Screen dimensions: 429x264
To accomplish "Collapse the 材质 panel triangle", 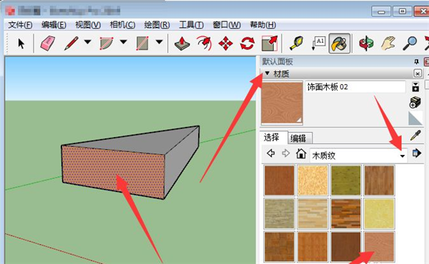I will coord(267,73).
